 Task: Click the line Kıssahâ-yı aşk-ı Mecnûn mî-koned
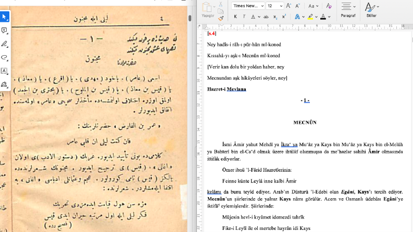pyautogui.click(x=243, y=56)
